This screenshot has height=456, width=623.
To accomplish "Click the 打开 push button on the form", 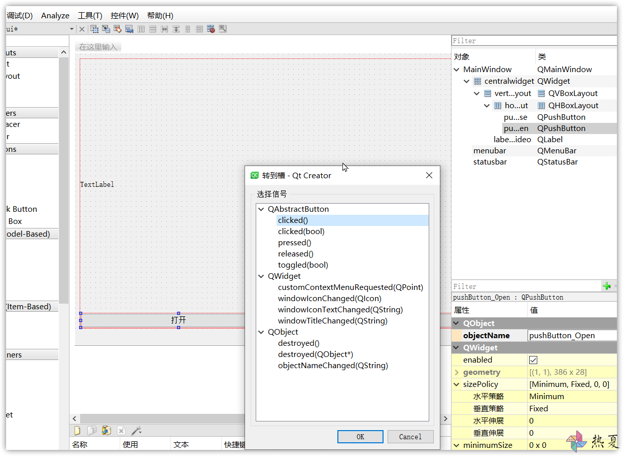I will 179,320.
